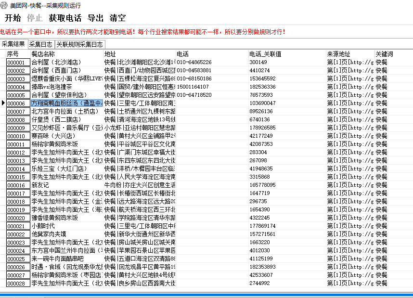Click the source address cell in row 000001
Image resolution: width=413 pixels, height=298 pixels.
[x=350, y=62]
